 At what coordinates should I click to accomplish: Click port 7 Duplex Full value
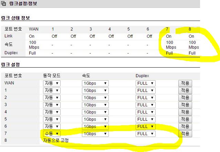tap(169, 53)
